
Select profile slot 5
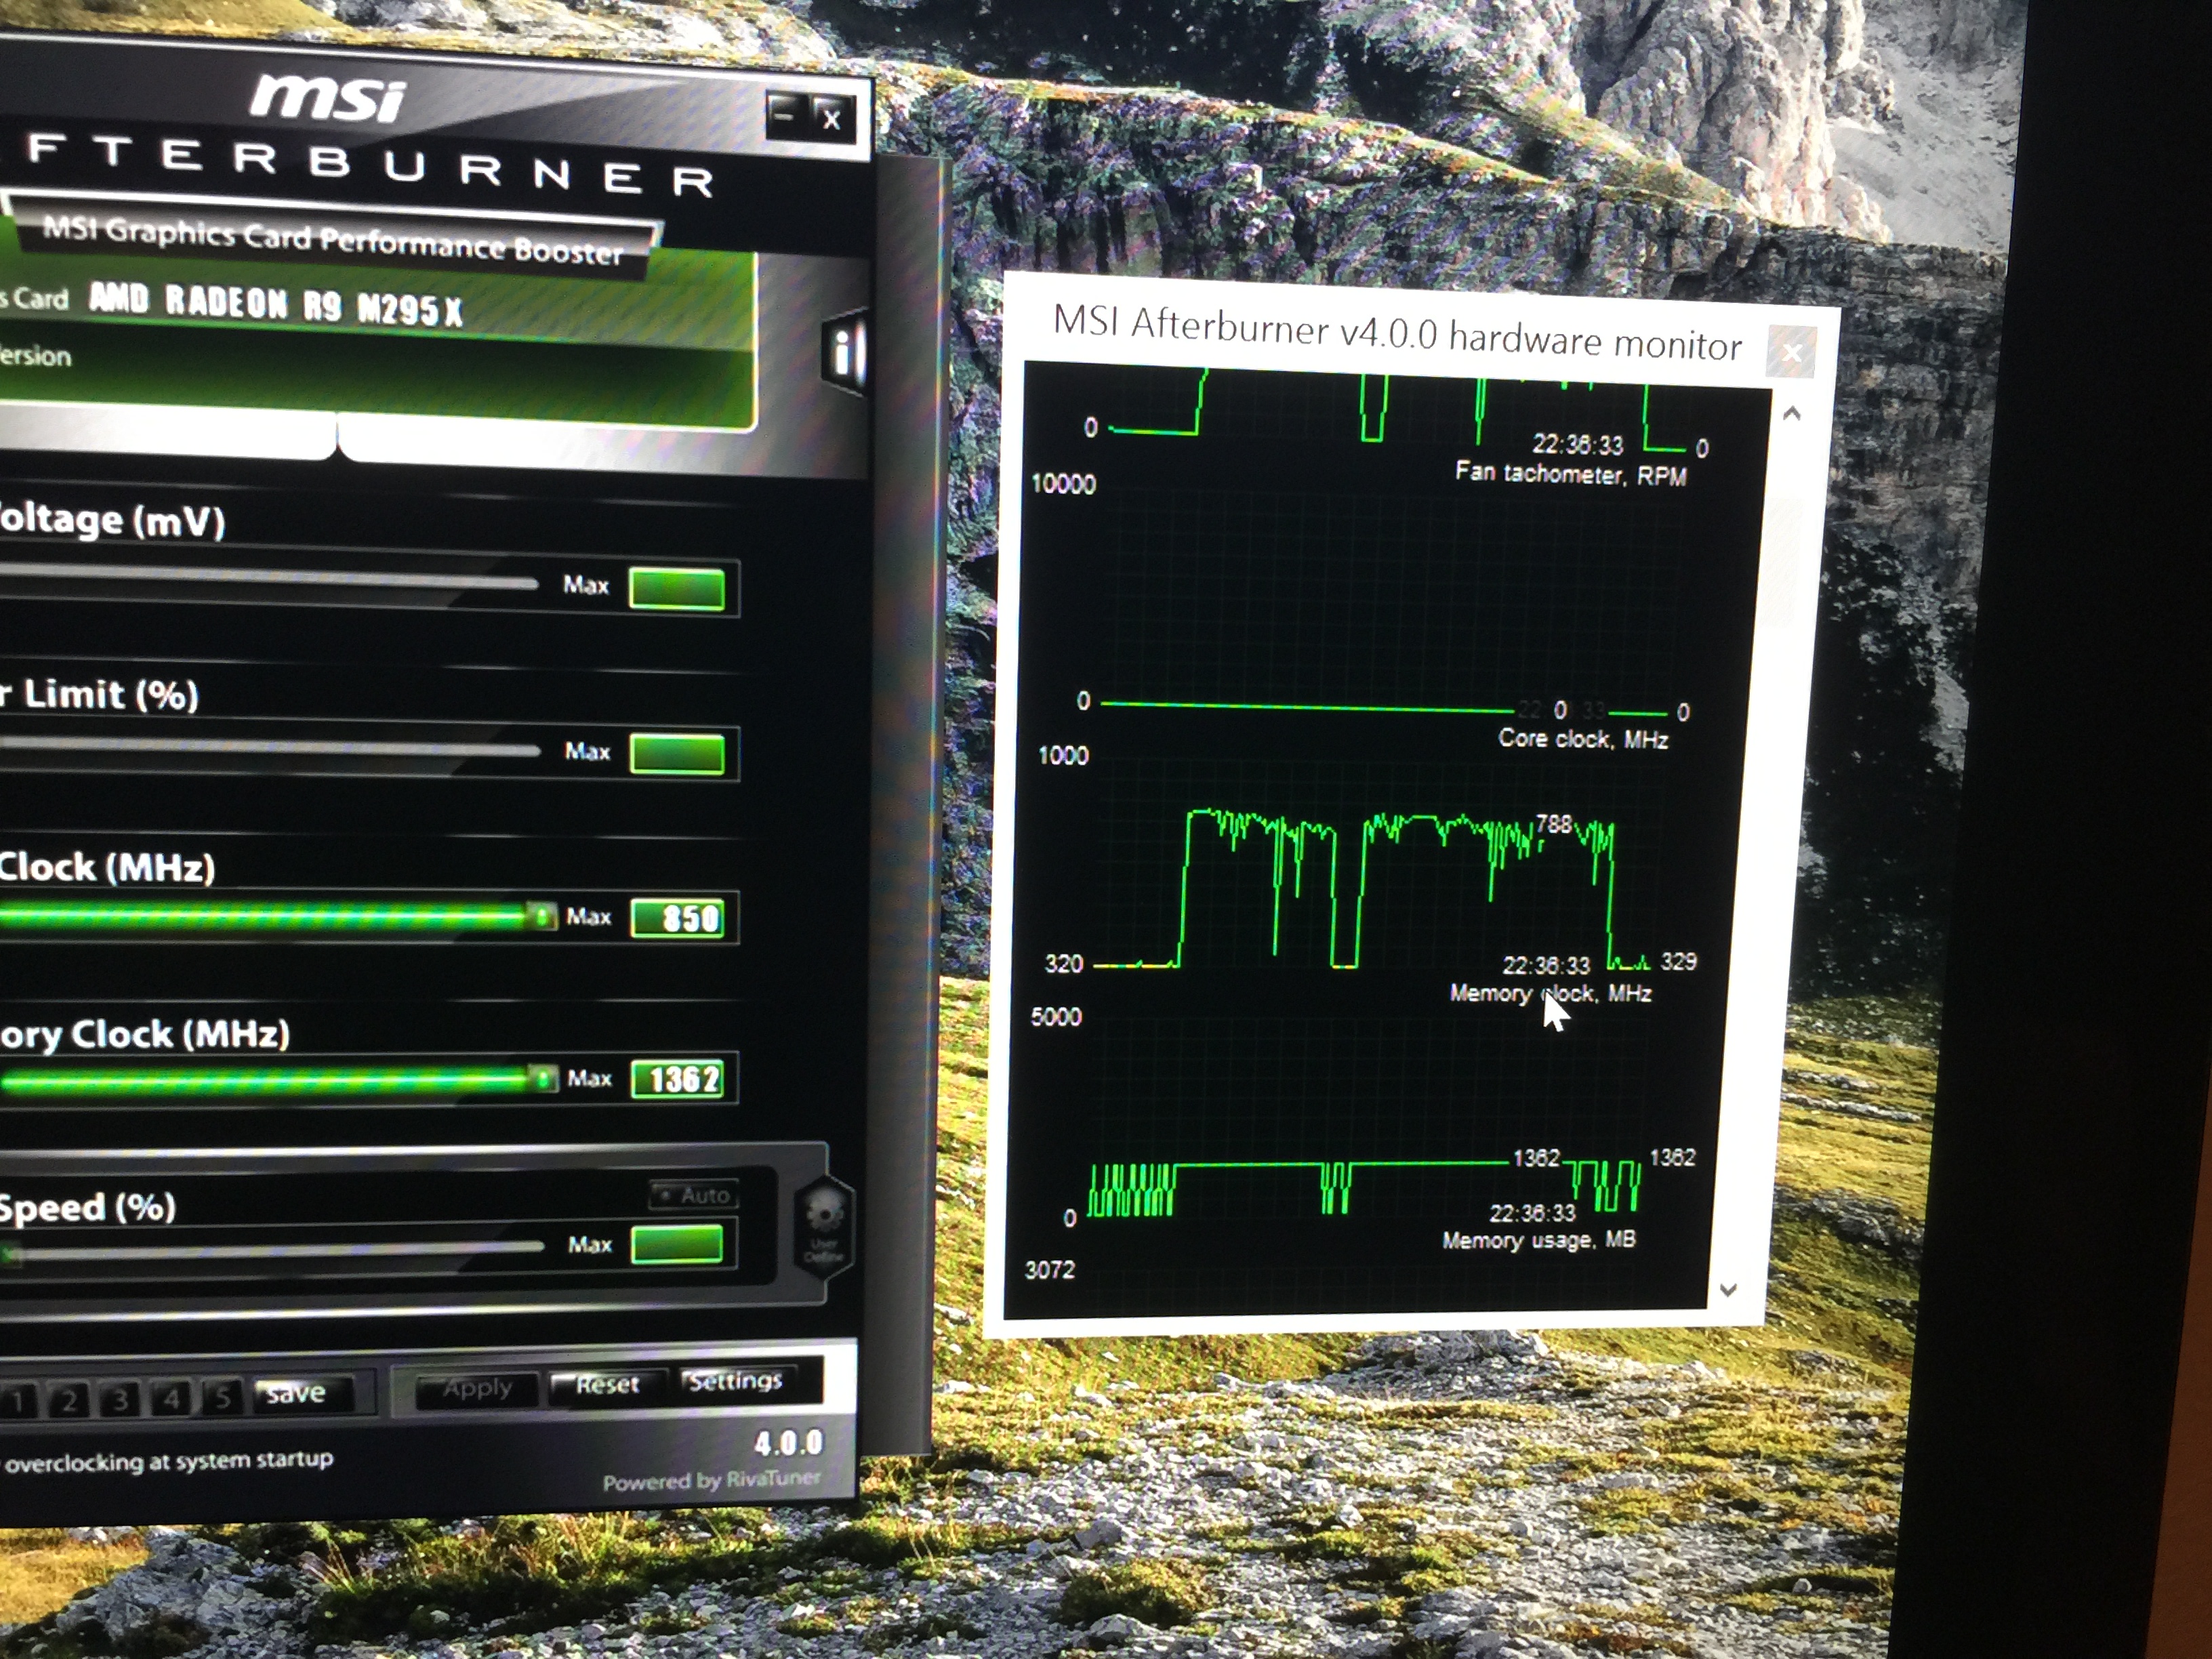pos(221,1396)
